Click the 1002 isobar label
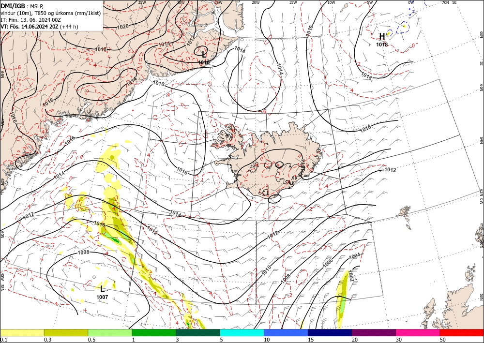 point(350,276)
